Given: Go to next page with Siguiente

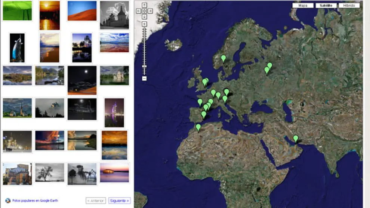Looking at the screenshot, I should (x=120, y=201).
